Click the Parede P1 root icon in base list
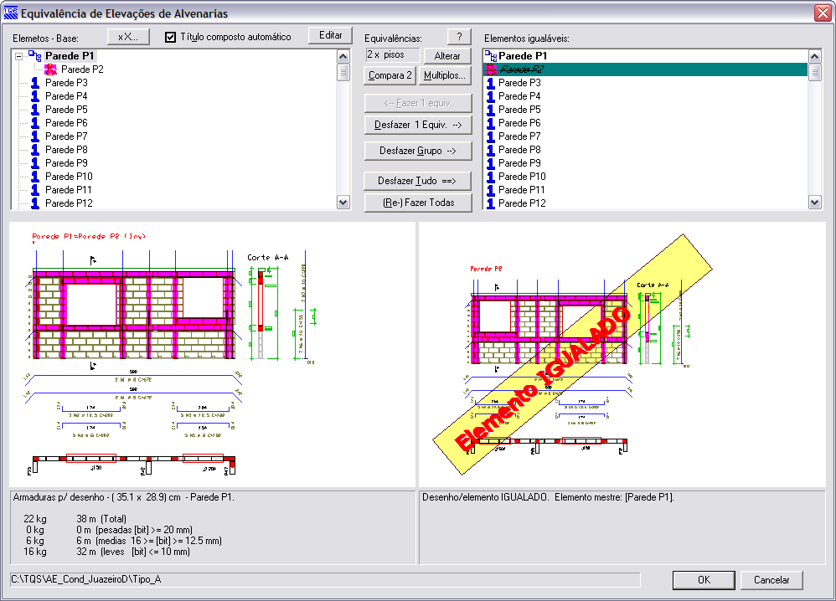This screenshot has width=836, height=601. 34,56
